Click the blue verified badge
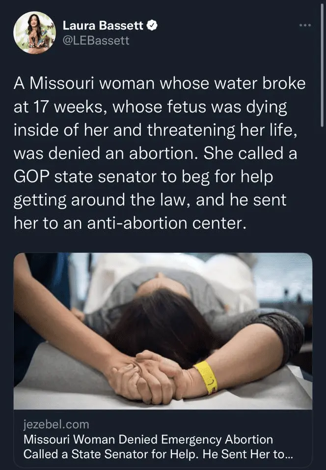This screenshot has width=326, height=470. (x=152, y=26)
